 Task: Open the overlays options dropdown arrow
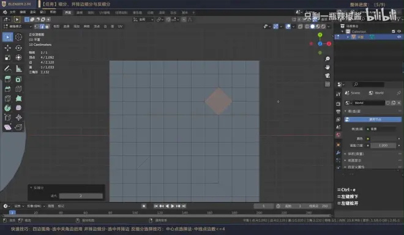pos(293,26)
